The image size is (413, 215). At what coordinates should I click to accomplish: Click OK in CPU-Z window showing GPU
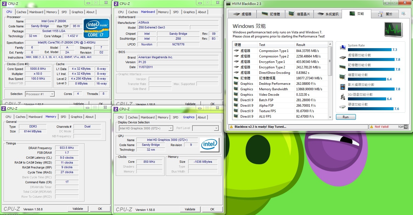coord(212,209)
